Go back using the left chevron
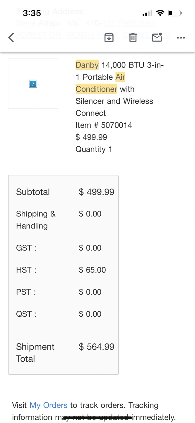Viewport: 195px width, 423px height. [11, 38]
